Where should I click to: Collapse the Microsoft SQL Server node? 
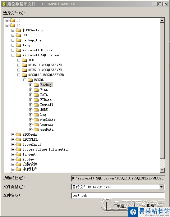[13, 55]
